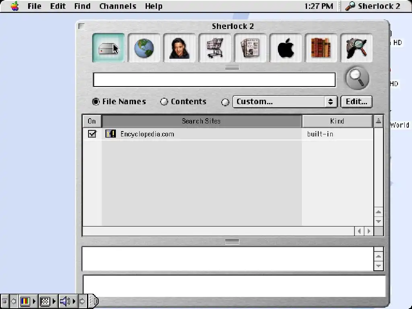
Task: Open the Find menu
Action: pyautogui.click(x=82, y=6)
